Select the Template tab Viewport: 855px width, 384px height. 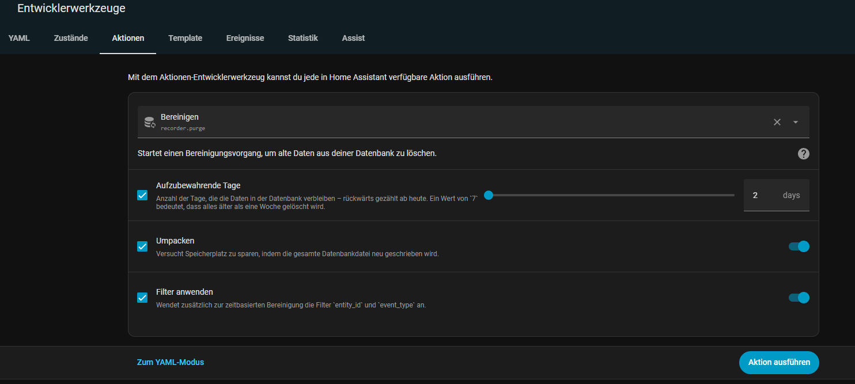point(185,38)
